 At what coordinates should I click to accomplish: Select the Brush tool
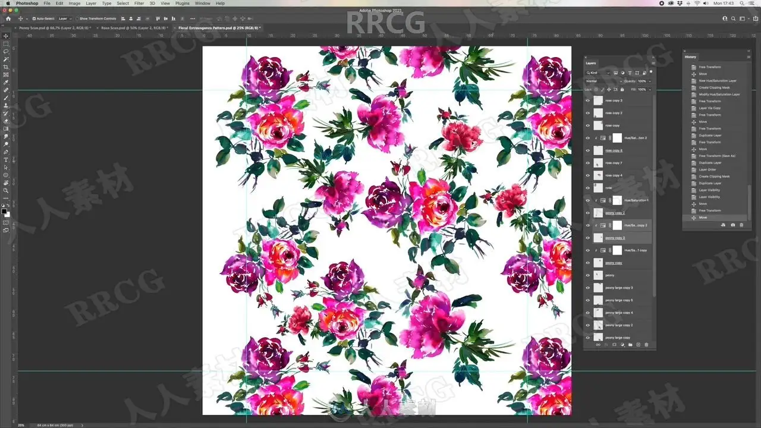point(7,97)
